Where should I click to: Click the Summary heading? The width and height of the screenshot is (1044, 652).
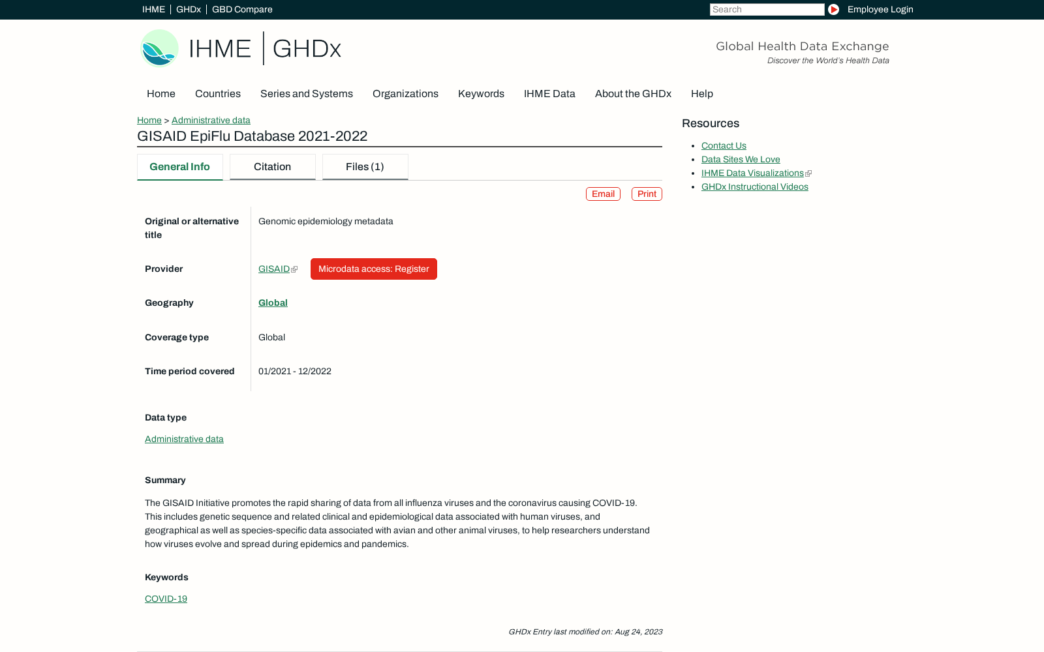[165, 481]
